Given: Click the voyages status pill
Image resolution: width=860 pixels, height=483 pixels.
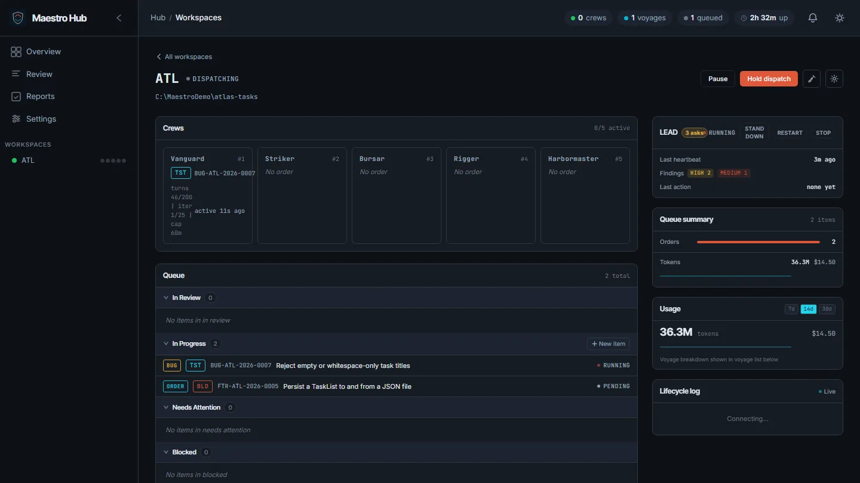Looking at the screenshot, I should coord(645,18).
